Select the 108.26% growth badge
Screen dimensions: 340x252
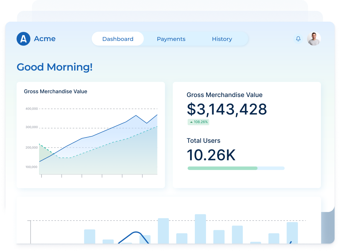click(x=199, y=122)
